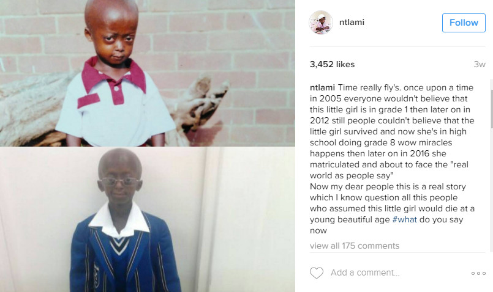The width and height of the screenshot is (493, 292).
Task: Open ntlami's profile picture avatar
Action: tap(321, 22)
